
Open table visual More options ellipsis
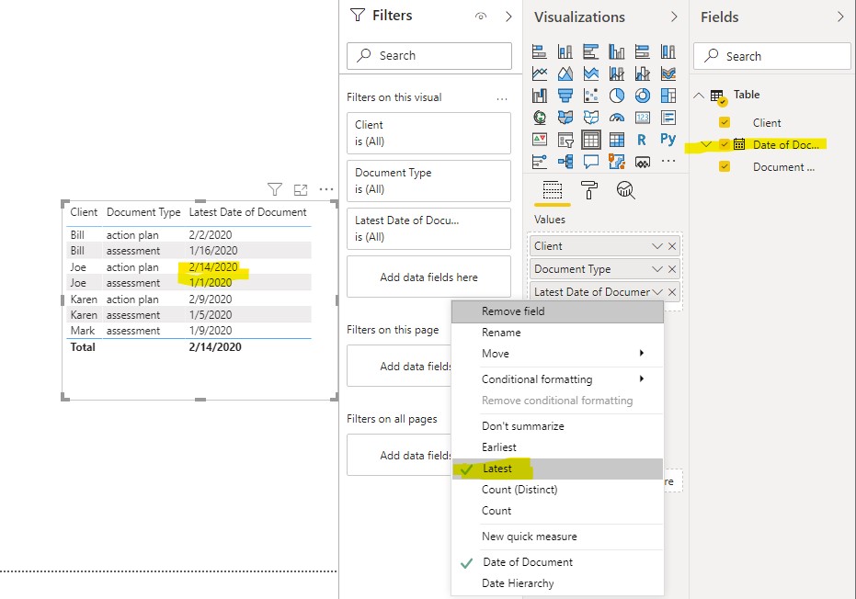pos(325,189)
